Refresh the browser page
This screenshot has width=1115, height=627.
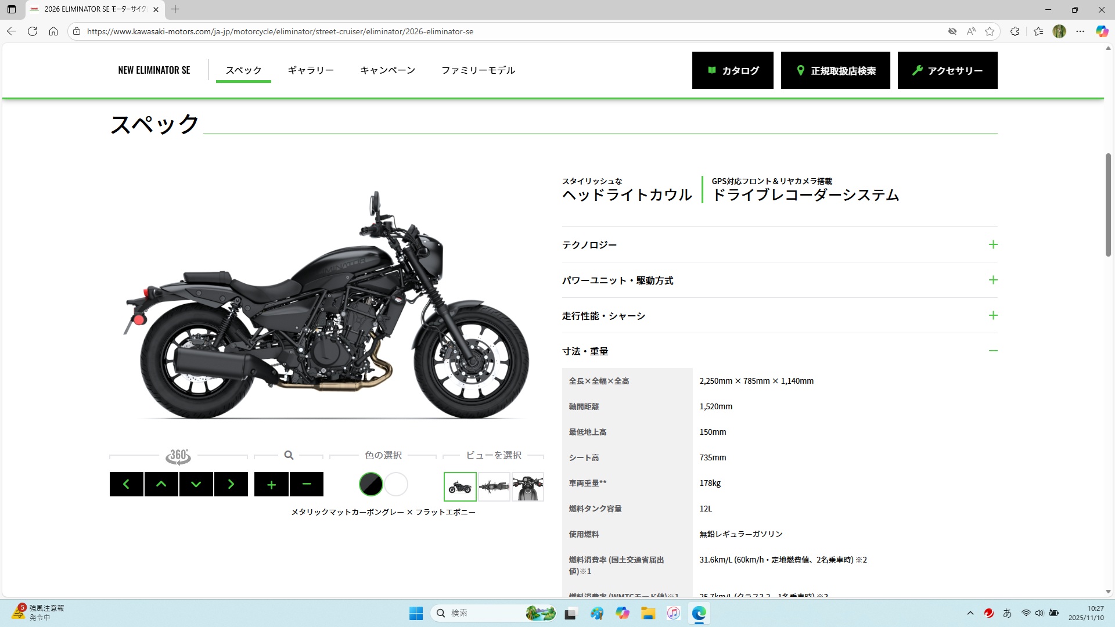pos(33,31)
